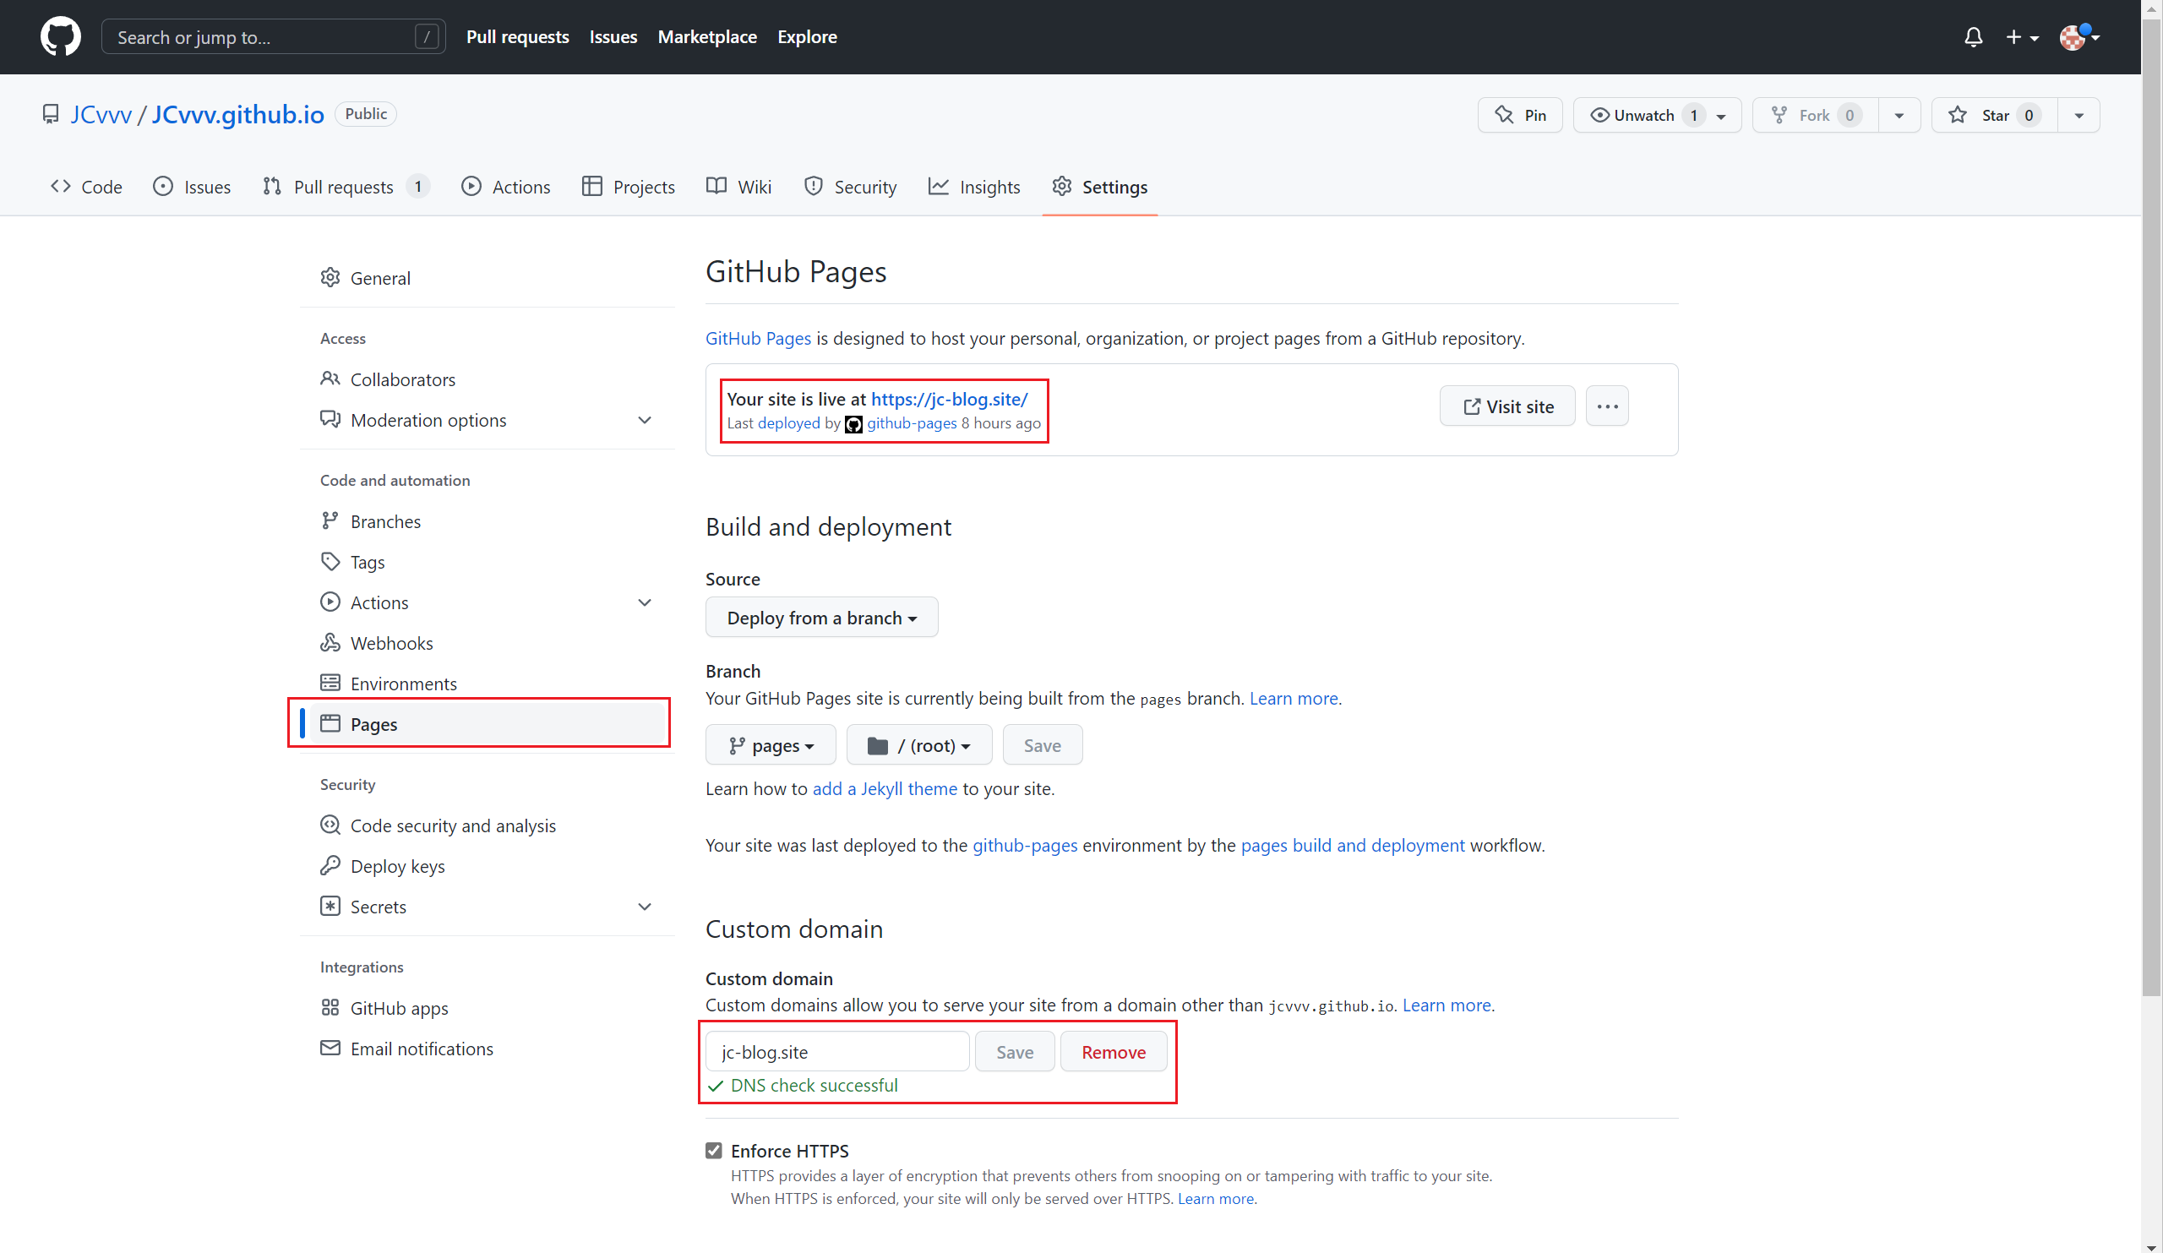Go to Marketplace

click(707, 37)
